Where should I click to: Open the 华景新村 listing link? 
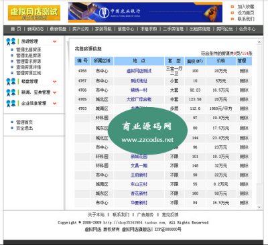(x=139, y=203)
